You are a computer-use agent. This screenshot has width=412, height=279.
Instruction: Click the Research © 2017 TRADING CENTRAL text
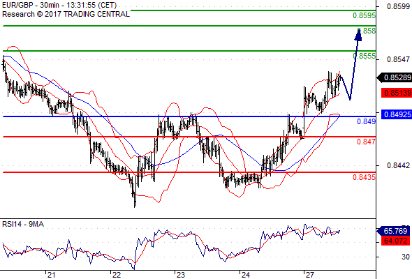pos(66,14)
